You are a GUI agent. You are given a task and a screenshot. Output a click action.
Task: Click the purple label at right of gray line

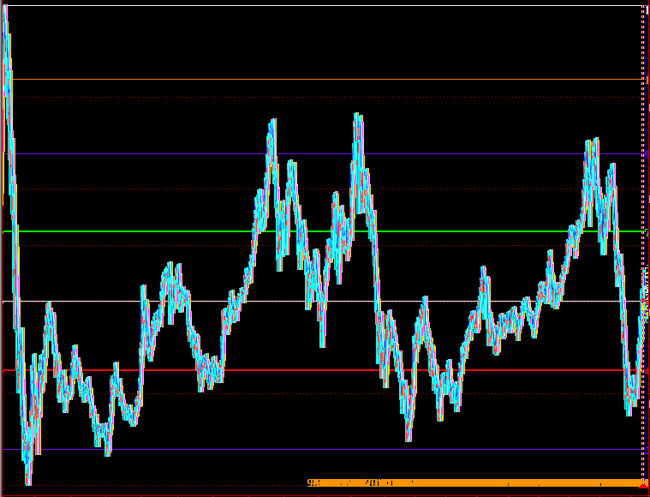(647, 154)
